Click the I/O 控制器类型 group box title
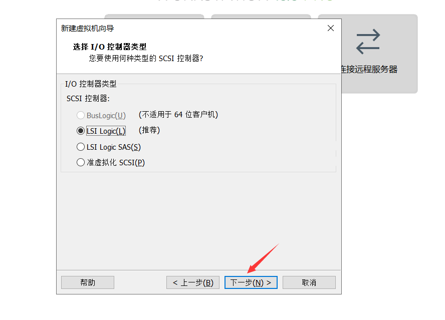The height and width of the screenshot is (320, 445). pyautogui.click(x=91, y=84)
